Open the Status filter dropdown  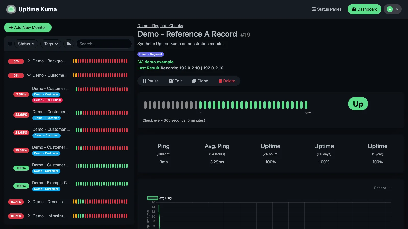click(26, 44)
